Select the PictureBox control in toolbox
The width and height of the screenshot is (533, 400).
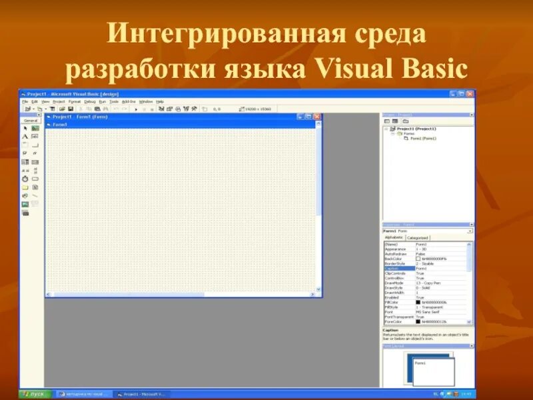coord(35,128)
